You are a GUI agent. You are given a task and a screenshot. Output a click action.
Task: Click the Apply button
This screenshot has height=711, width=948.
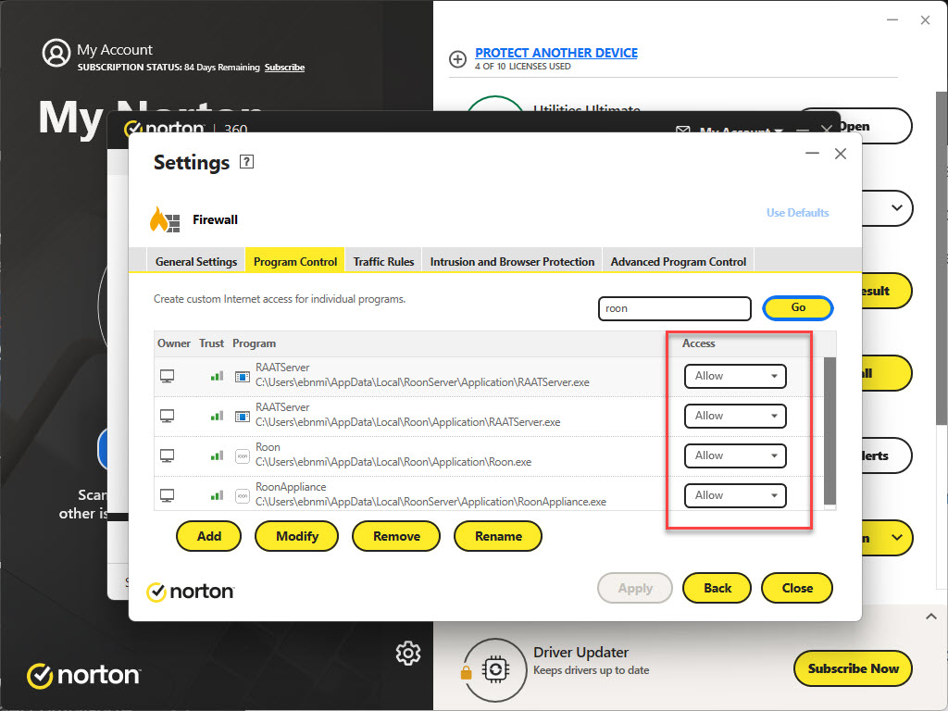coord(635,588)
